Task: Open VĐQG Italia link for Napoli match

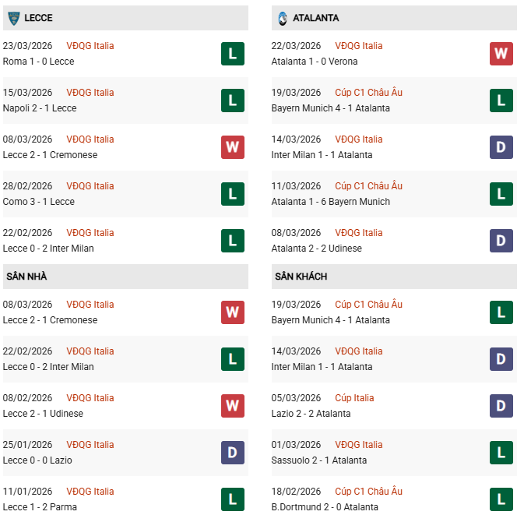Action: [90, 93]
